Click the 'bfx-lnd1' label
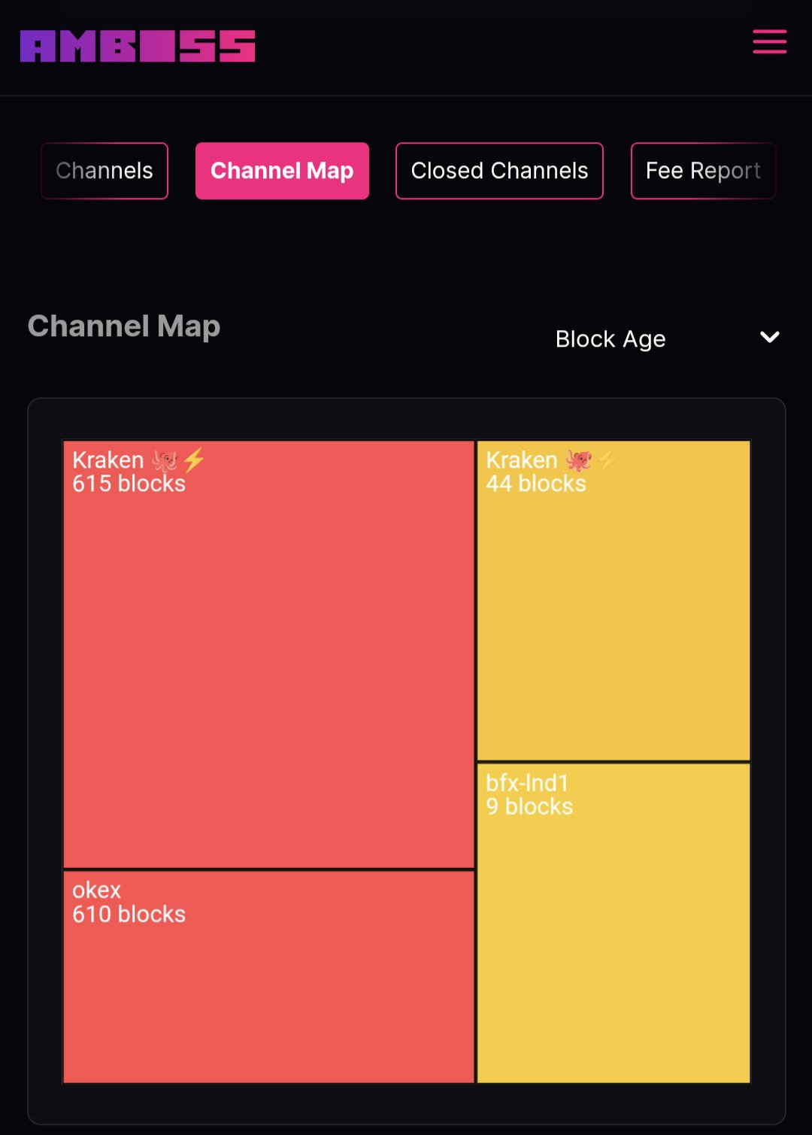 (x=527, y=783)
